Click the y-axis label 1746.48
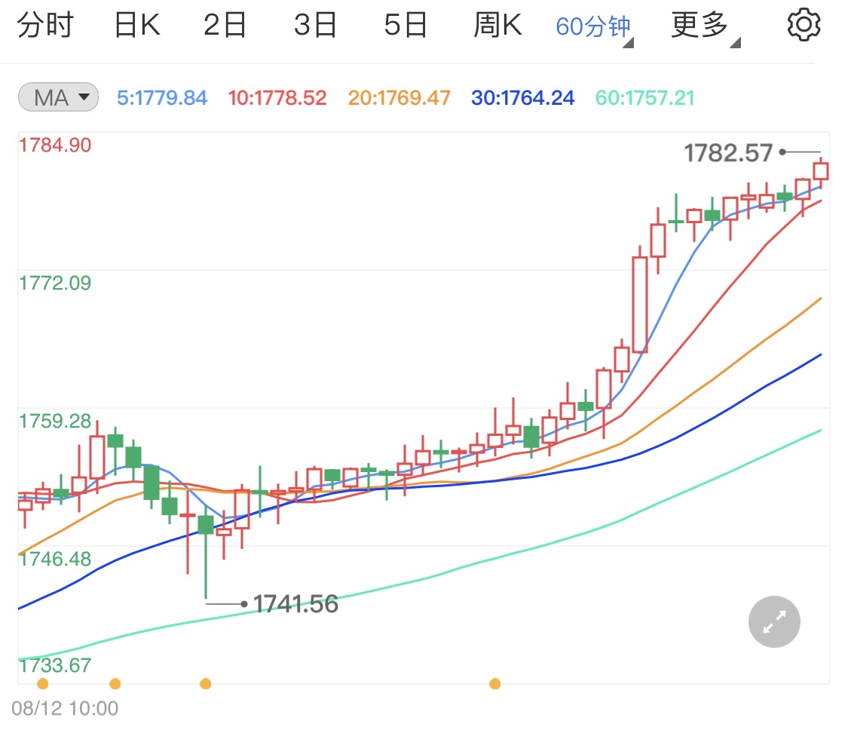The width and height of the screenshot is (848, 730). [x=55, y=559]
